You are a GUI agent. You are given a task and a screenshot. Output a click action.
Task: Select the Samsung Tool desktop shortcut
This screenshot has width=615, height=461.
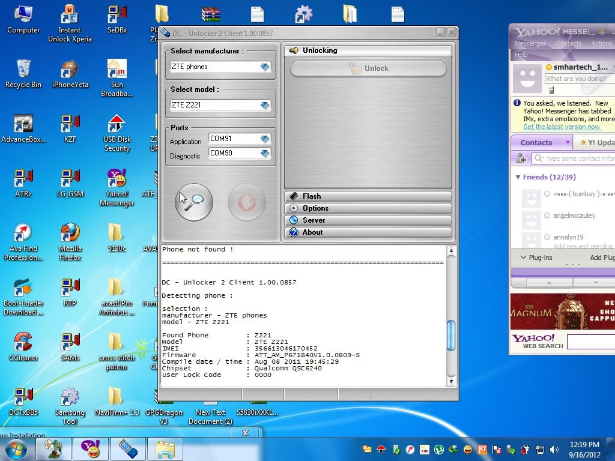click(70, 406)
